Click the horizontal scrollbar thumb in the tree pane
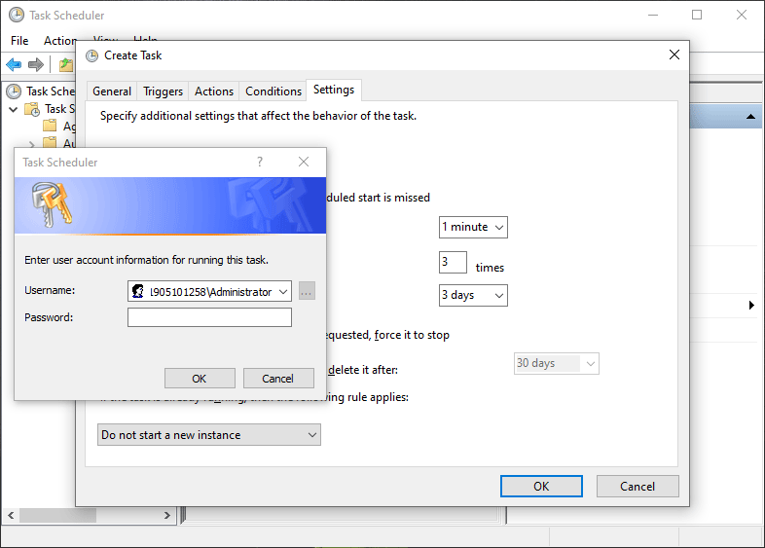 (x=57, y=515)
